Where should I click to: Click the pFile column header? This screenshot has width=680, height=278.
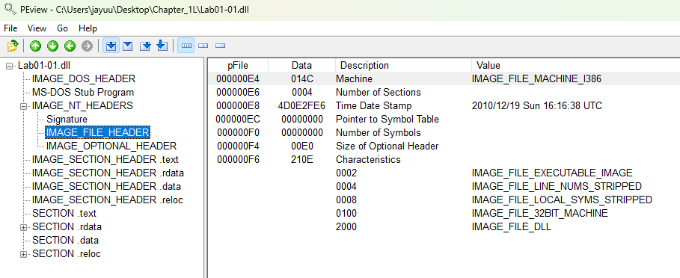[238, 65]
